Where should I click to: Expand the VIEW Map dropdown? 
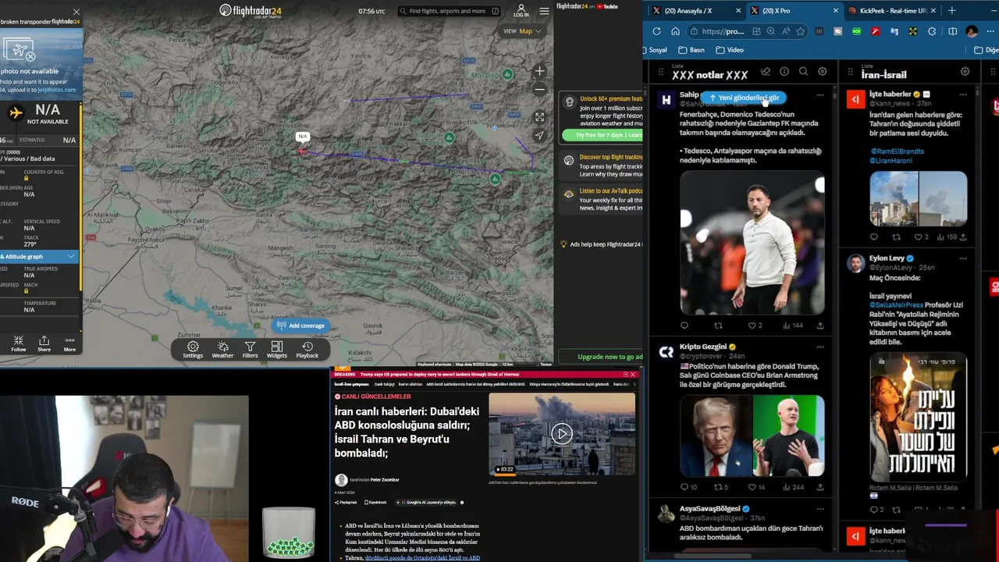click(523, 31)
